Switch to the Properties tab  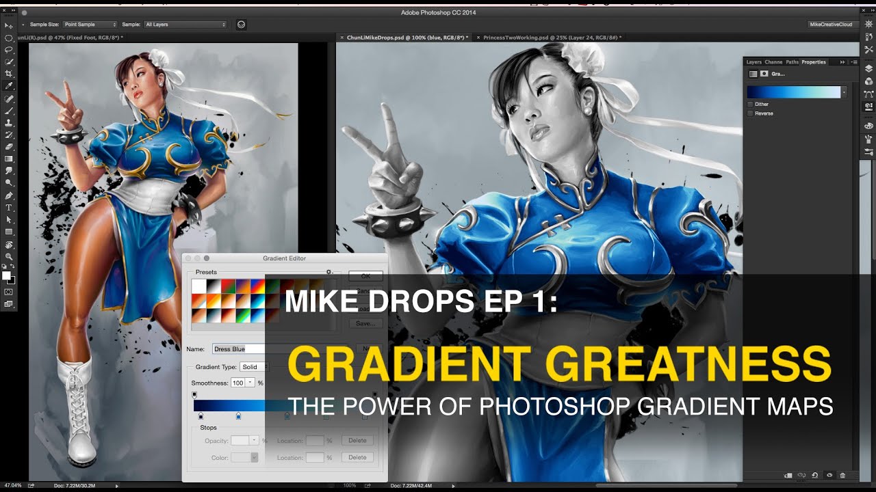point(814,62)
